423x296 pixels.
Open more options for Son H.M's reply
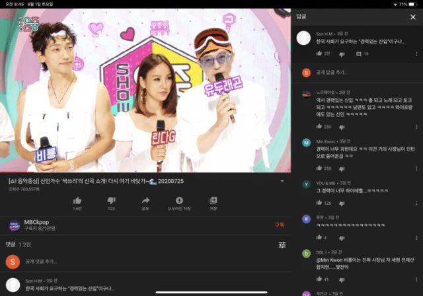click(x=416, y=54)
